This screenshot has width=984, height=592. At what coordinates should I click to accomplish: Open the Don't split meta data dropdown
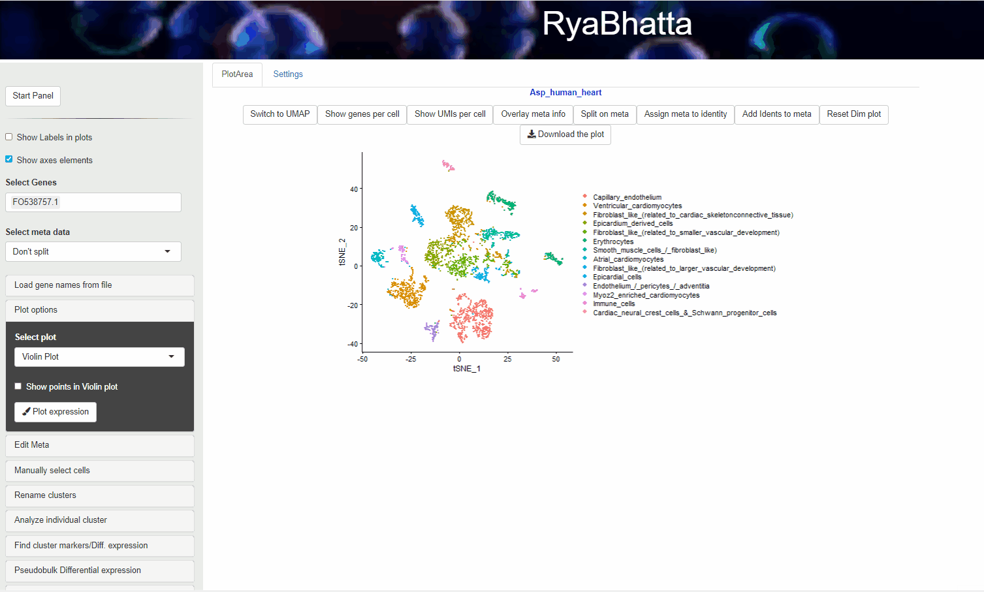(x=93, y=252)
